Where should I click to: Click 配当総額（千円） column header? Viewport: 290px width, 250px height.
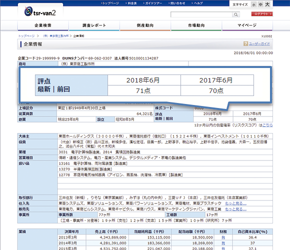coord(192,231)
